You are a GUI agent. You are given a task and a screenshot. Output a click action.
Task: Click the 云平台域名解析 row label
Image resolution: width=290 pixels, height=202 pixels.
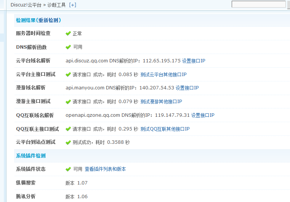tap(33, 60)
